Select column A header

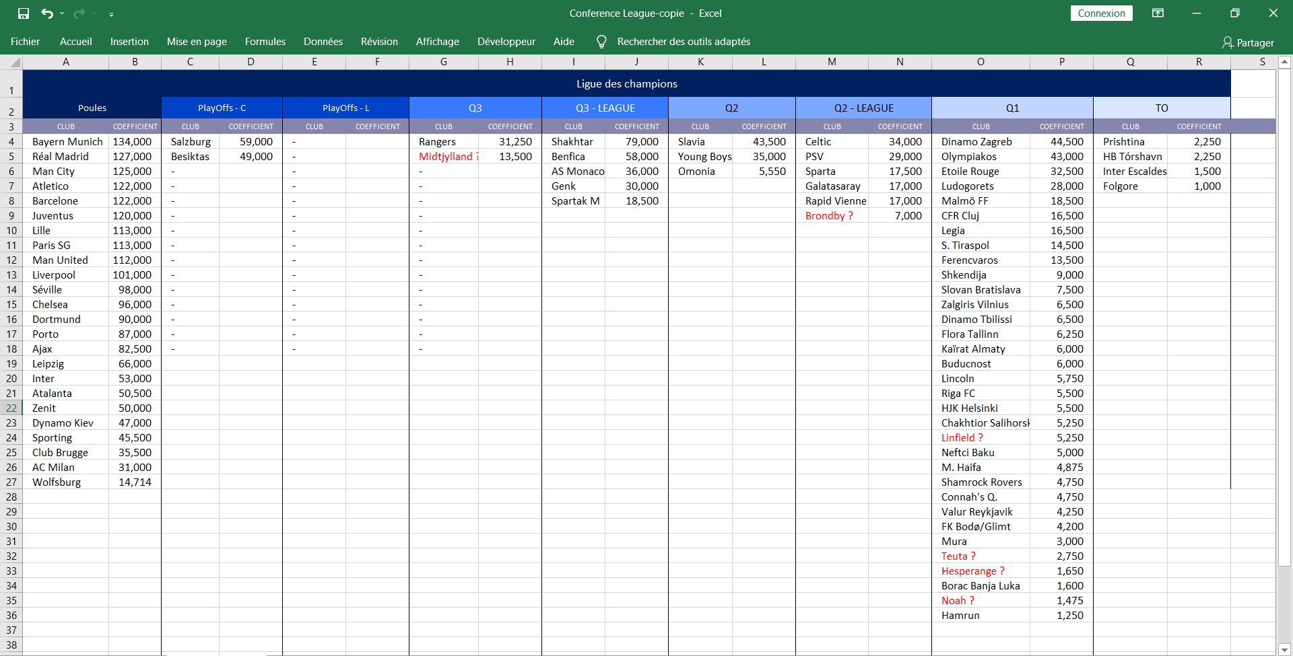66,62
